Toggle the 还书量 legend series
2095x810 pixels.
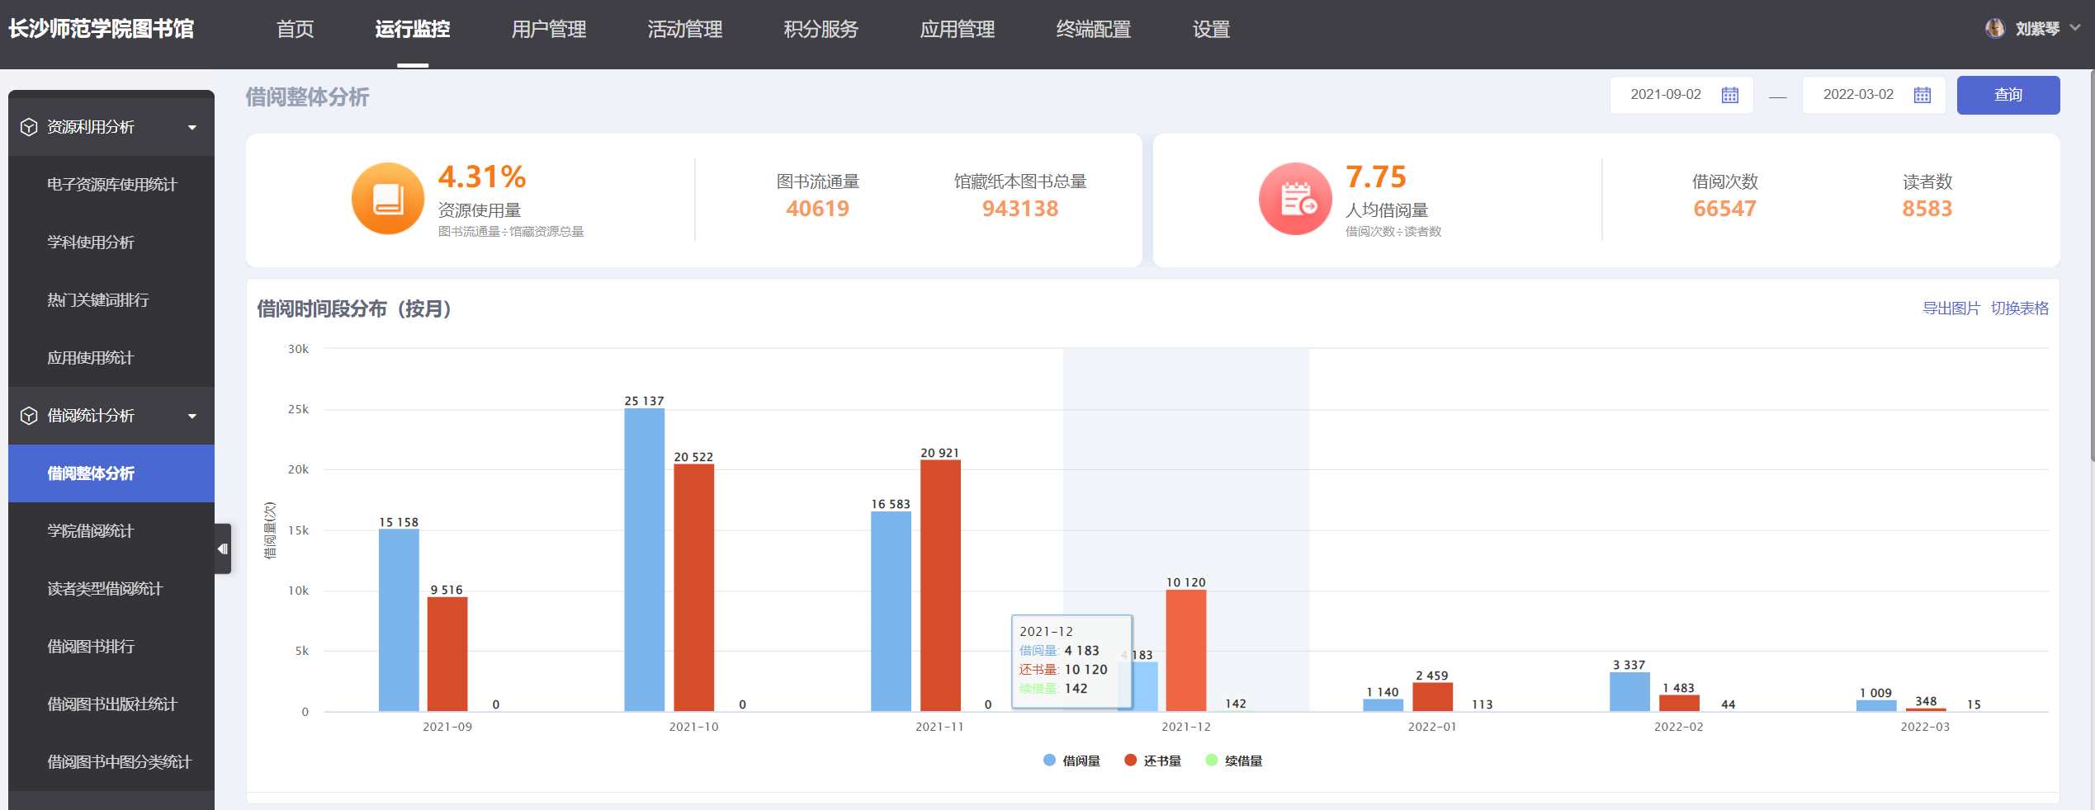point(1152,761)
